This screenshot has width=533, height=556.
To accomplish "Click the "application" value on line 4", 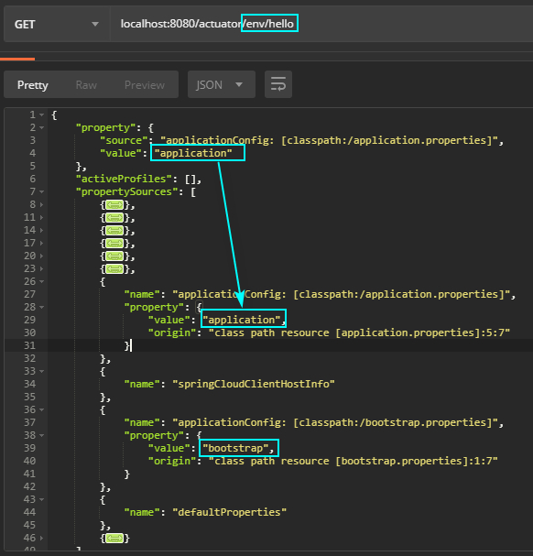I will pos(193,153).
